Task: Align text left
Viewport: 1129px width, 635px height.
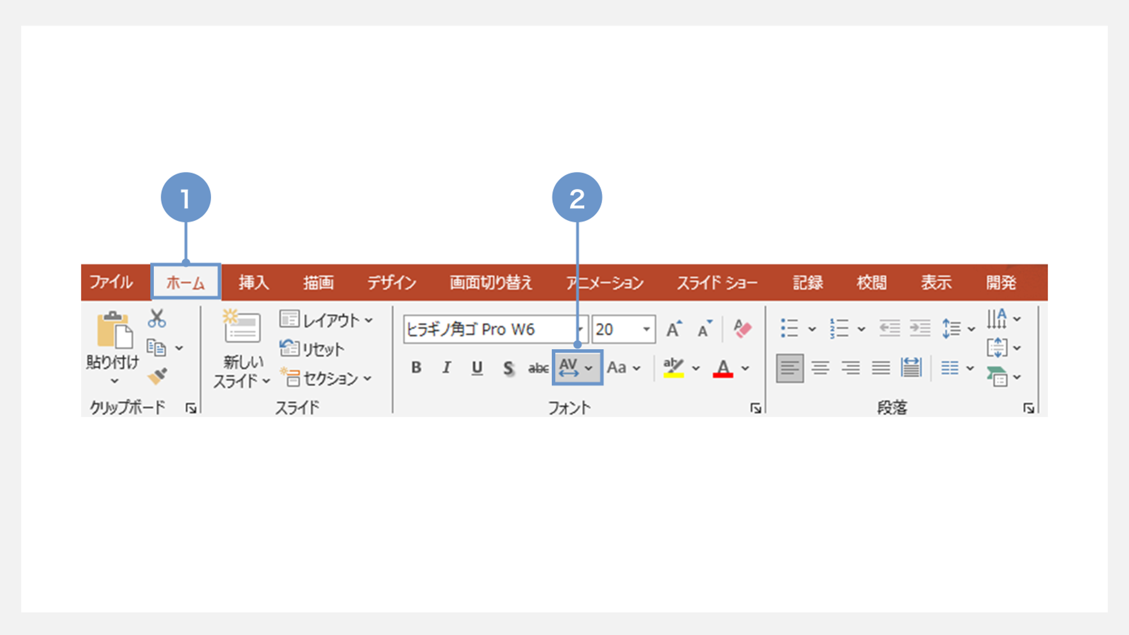Action: pos(789,368)
